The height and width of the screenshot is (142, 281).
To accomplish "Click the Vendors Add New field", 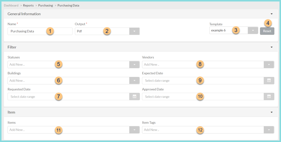I will click(203, 65).
